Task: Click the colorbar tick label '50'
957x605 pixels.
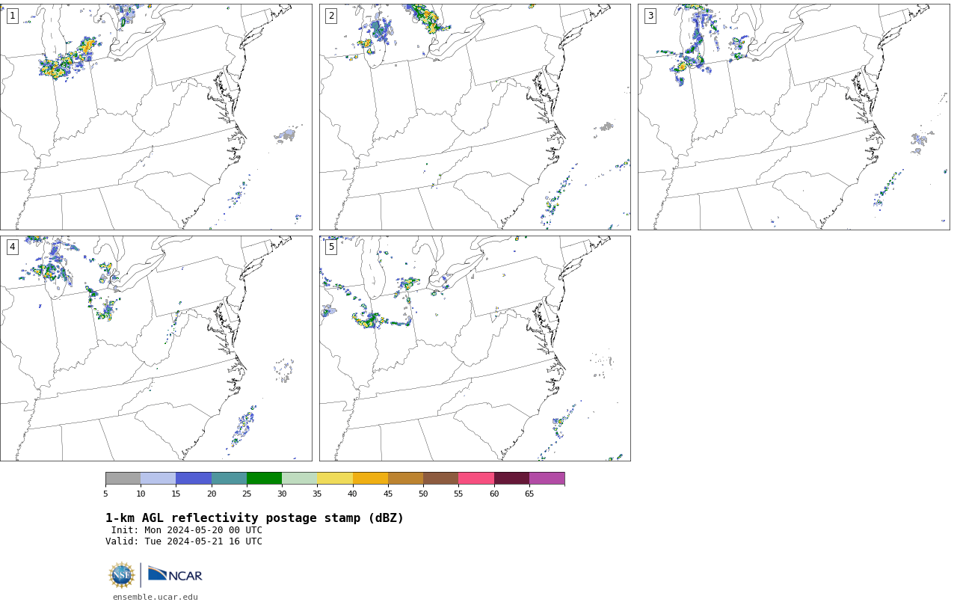Action: coord(423,494)
